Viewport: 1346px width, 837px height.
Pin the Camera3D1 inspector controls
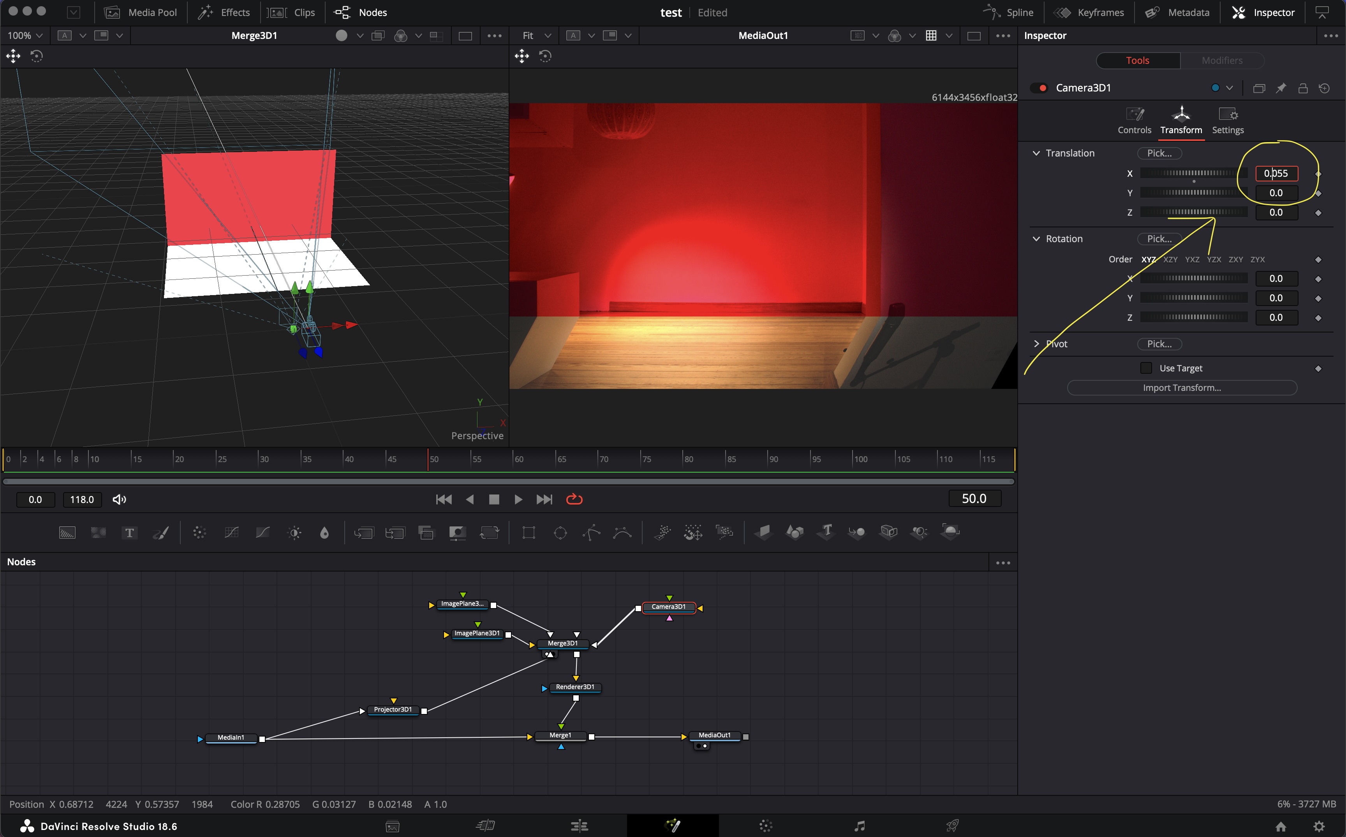[1281, 88]
